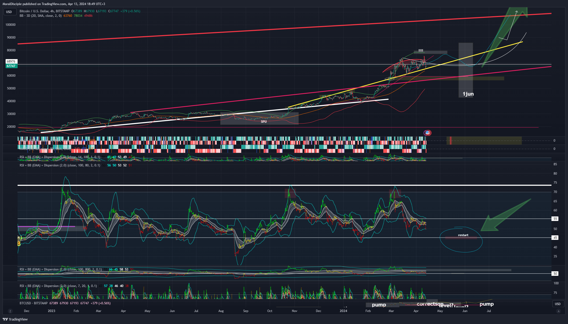This screenshot has width=568, height=324.
Task: Click the 68976 price label
Action: pyautogui.click(x=11, y=61)
